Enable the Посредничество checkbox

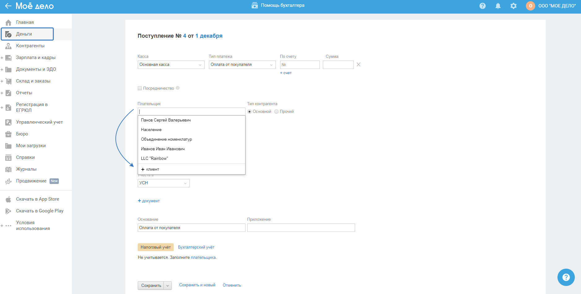140,88
